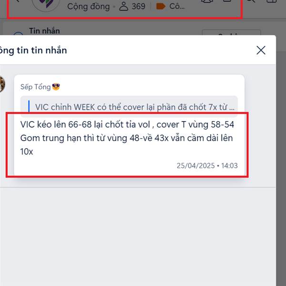Click the 25/04/2025 14:03 timestamp
Image resolution: width=286 pixels, height=286 pixels.
click(x=207, y=165)
